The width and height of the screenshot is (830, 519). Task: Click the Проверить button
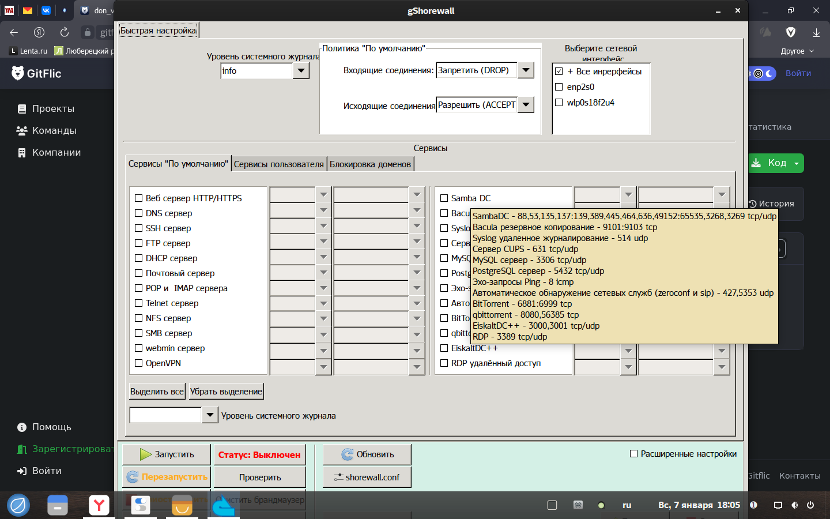click(260, 477)
